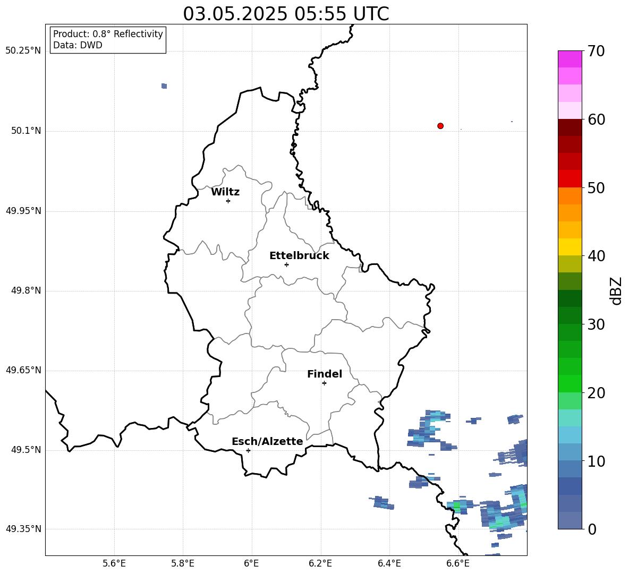
Task: Click the 50.25°N latitude label
Action: (23, 51)
